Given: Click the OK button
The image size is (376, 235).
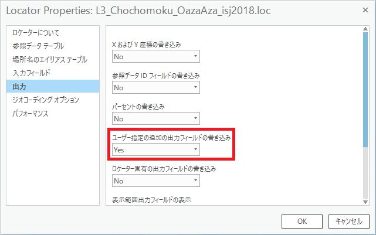Looking at the screenshot, I should coord(302,222).
